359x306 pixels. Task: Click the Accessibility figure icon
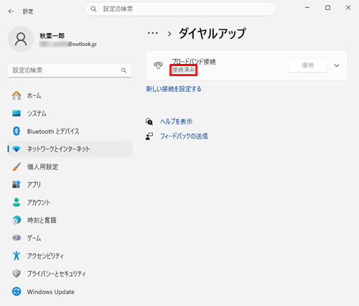[x=17, y=256]
